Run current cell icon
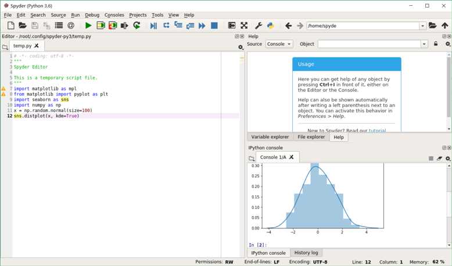 tap(101, 26)
